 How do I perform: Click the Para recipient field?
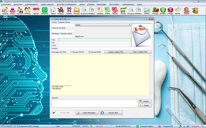(x=95, y=40)
